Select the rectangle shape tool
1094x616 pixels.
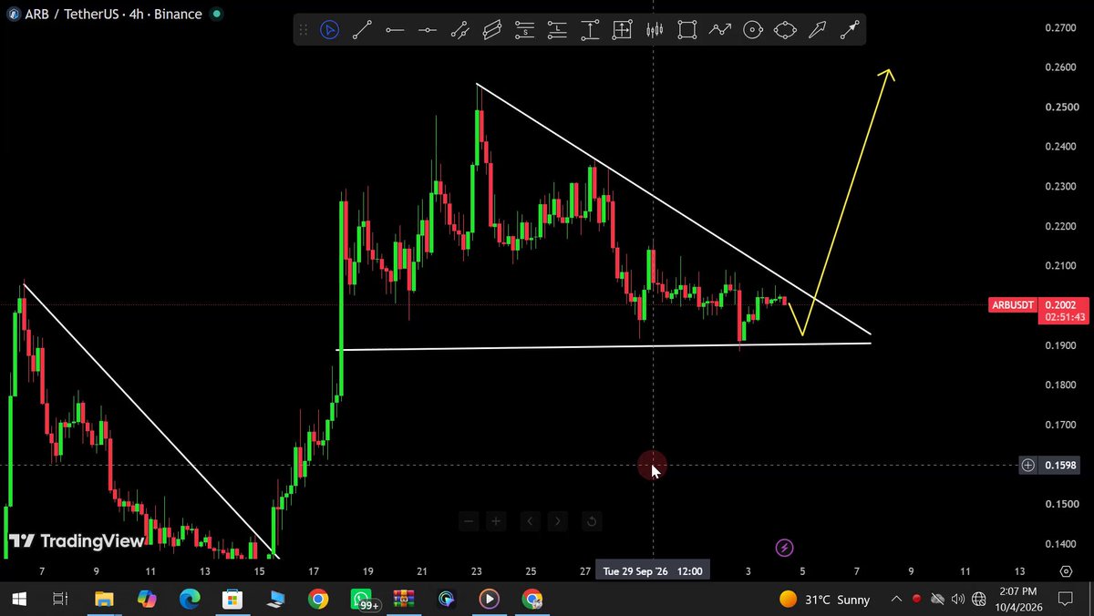coord(687,30)
